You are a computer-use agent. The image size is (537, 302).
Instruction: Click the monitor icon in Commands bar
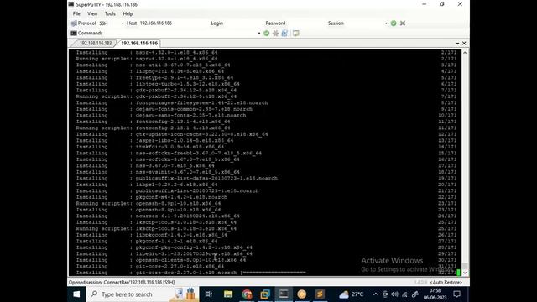click(x=295, y=34)
